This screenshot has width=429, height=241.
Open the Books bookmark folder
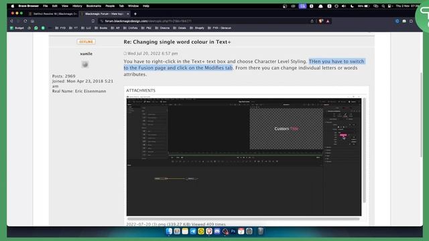pyautogui.click(x=101, y=28)
